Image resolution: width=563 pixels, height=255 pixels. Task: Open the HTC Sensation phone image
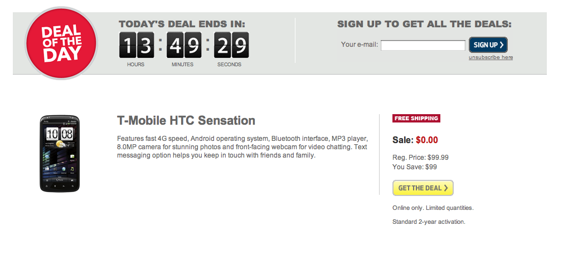point(60,154)
